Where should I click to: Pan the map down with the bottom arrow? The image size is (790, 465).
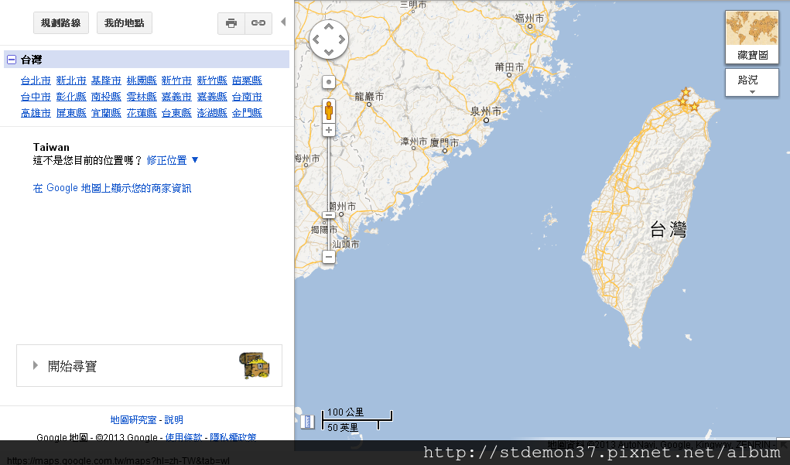(x=329, y=52)
